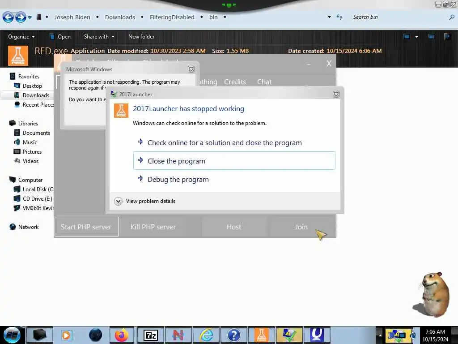Switch to the orange flask taskbar app
458x344 pixels.
tap(261, 335)
